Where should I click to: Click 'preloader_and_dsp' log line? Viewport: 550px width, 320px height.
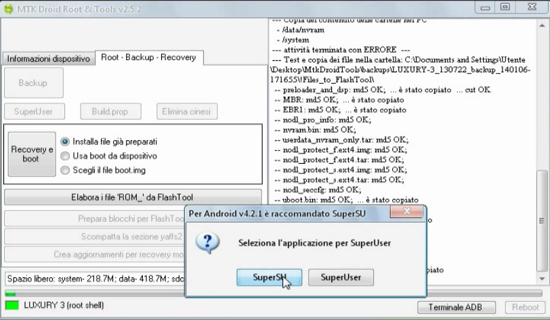tap(382, 90)
